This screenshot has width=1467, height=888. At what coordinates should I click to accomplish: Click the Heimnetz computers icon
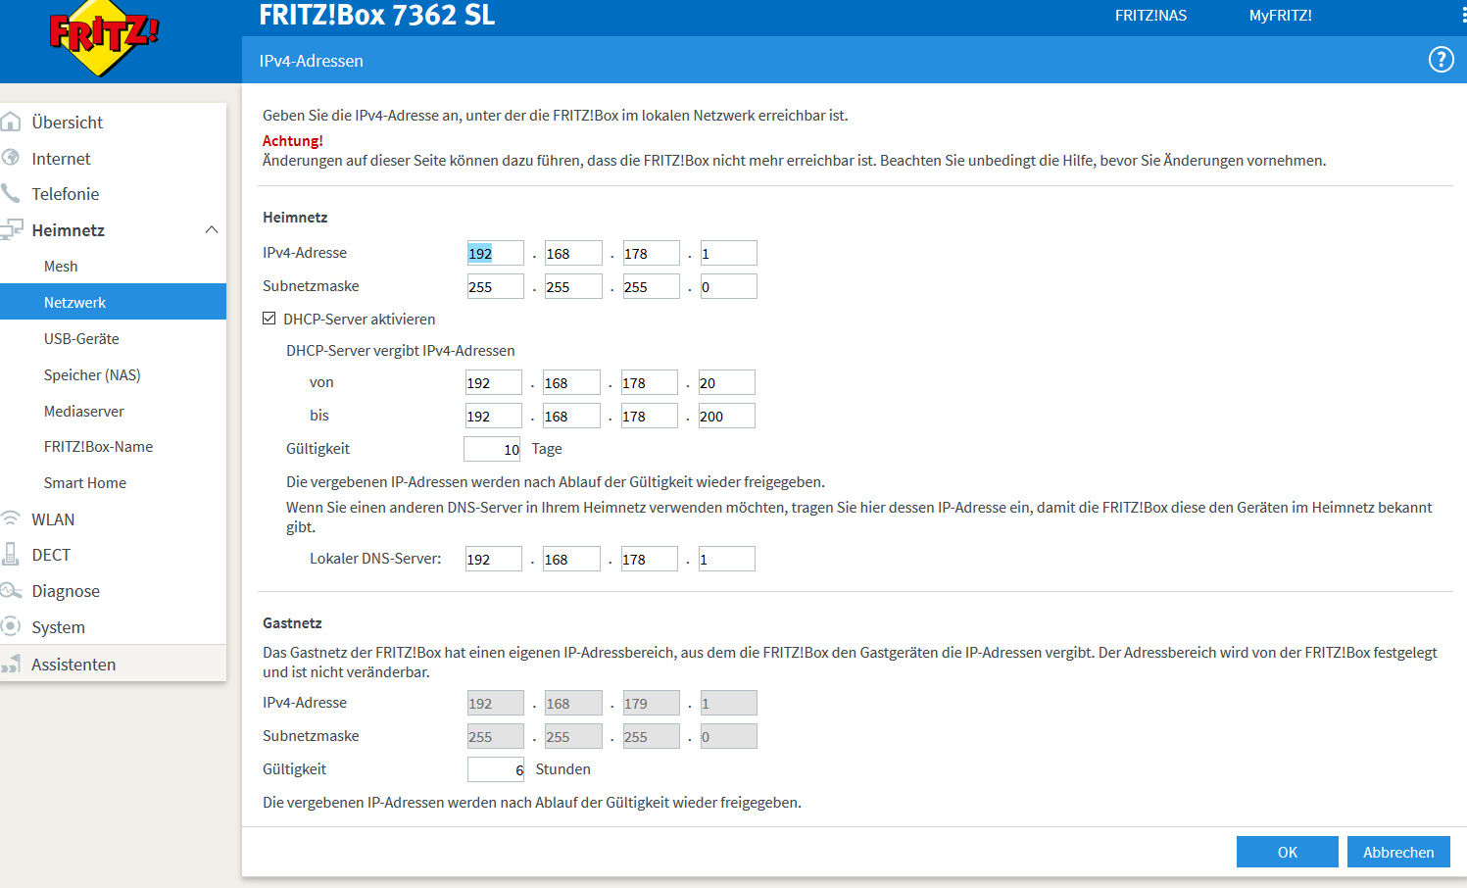[11, 229]
